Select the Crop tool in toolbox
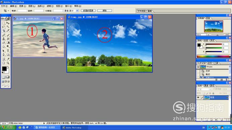Image resolution: width=232 pixels, height=130 pixels. [x=4, y=31]
